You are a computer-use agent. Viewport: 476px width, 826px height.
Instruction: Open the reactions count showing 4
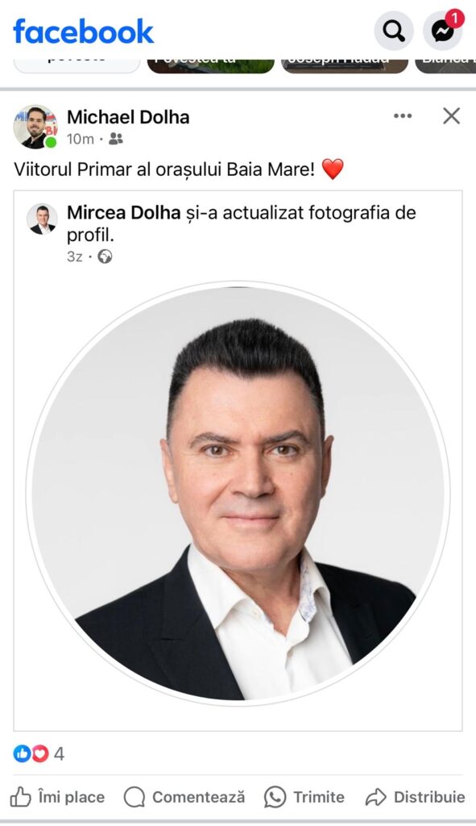click(59, 754)
